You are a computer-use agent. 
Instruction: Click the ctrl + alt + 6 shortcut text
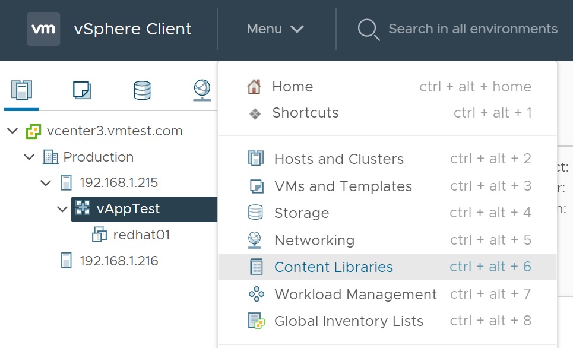490,267
